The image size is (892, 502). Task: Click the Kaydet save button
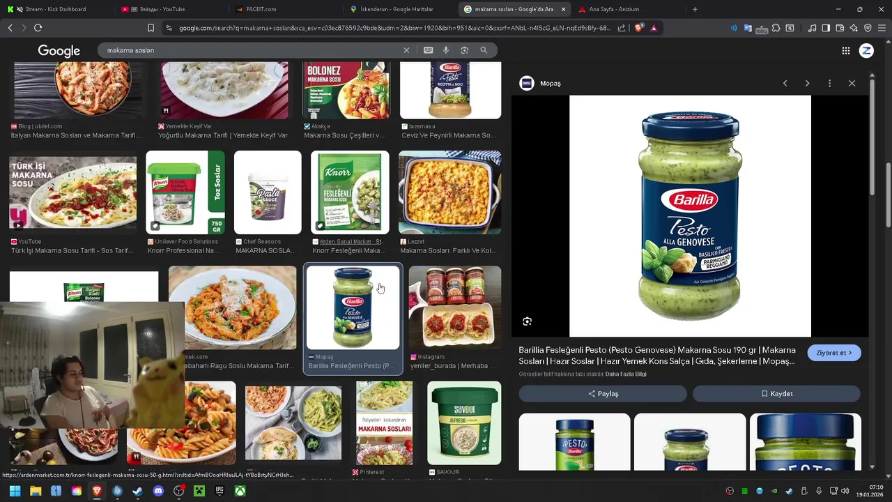[x=776, y=393]
